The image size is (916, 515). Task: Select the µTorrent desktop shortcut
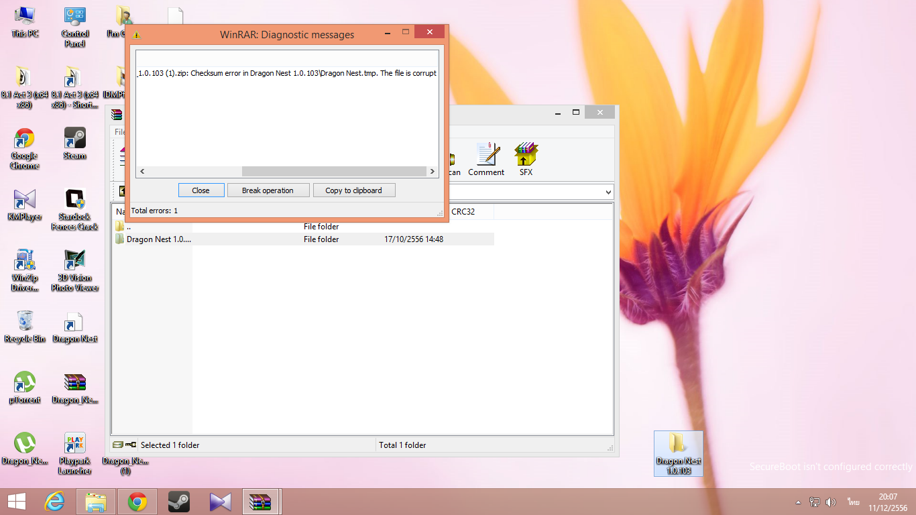pos(25,388)
